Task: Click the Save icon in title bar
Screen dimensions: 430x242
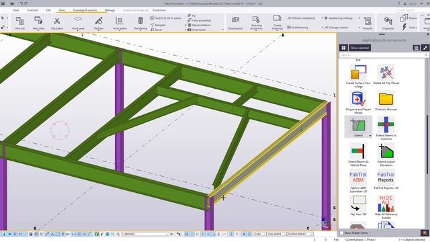Action: (3, 3)
